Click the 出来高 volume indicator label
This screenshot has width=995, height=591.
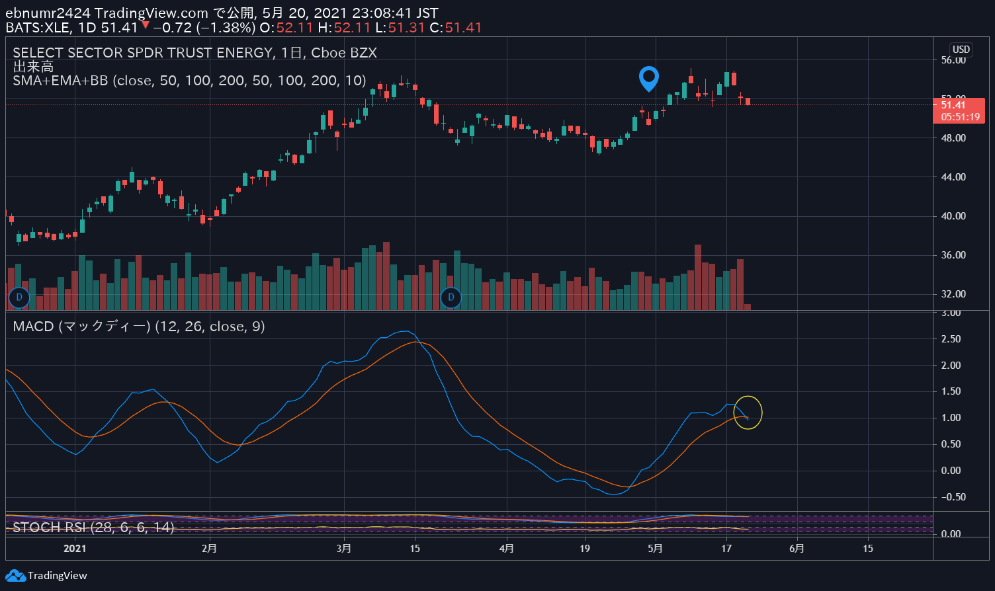33,67
